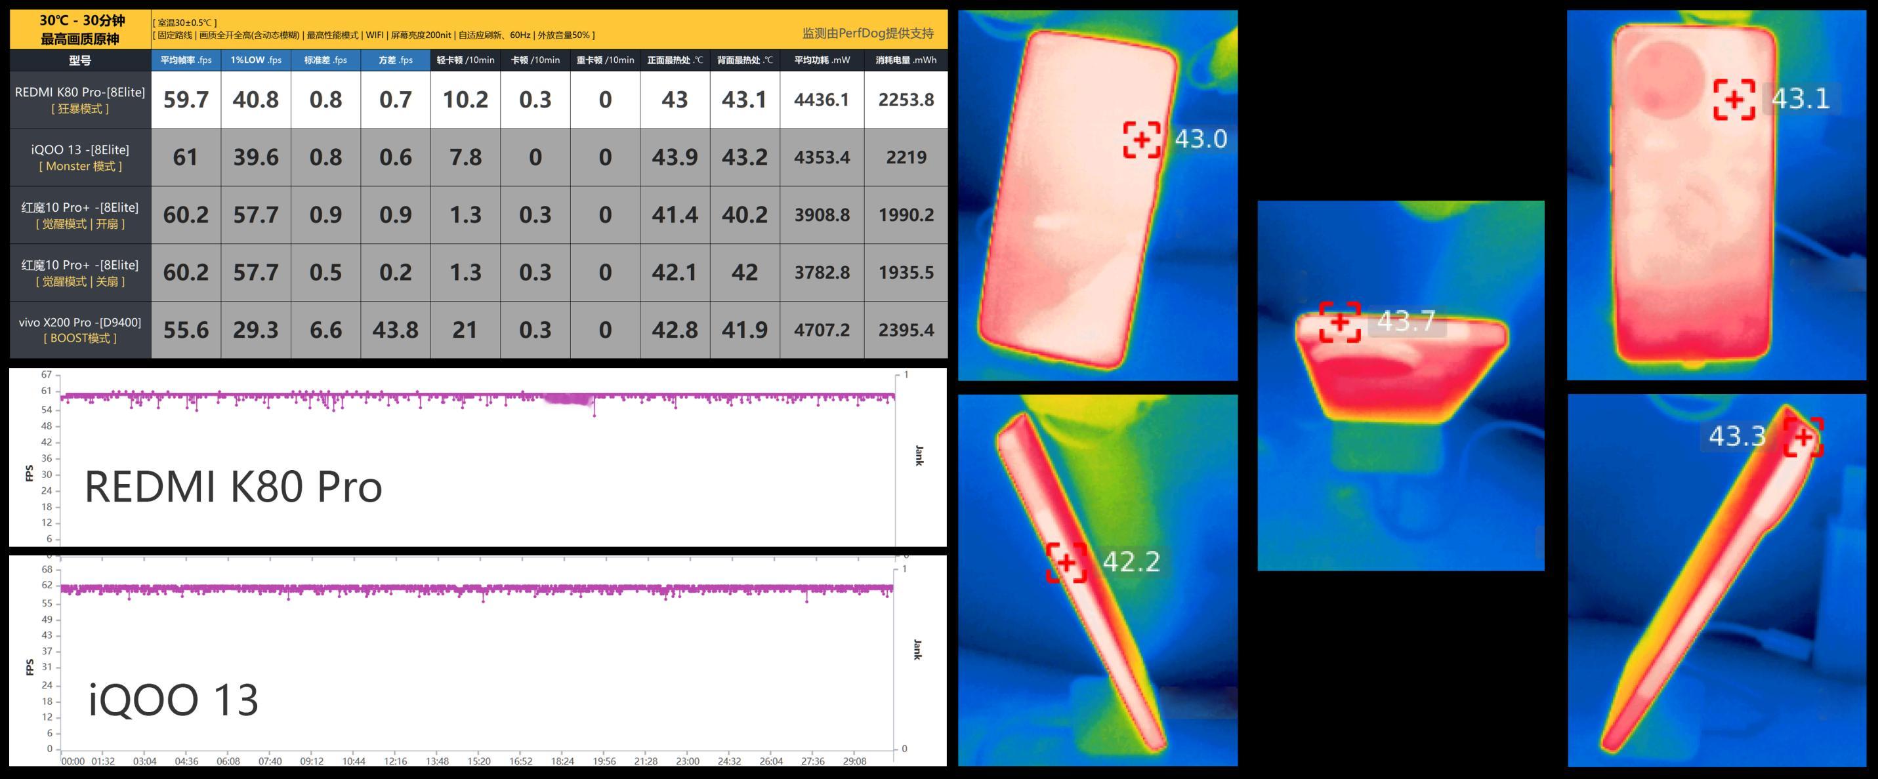Click the energy value '1935.5'
The height and width of the screenshot is (779, 1878).
tap(906, 273)
